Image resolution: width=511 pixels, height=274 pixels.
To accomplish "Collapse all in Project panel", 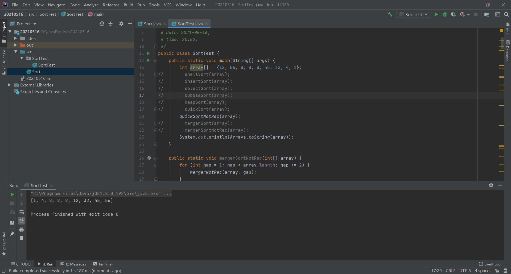I will point(110,24).
